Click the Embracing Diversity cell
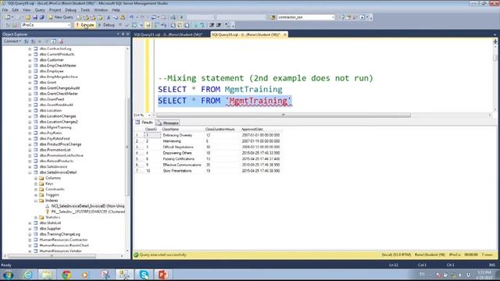Screen dimensions: 500x281 [182, 135]
